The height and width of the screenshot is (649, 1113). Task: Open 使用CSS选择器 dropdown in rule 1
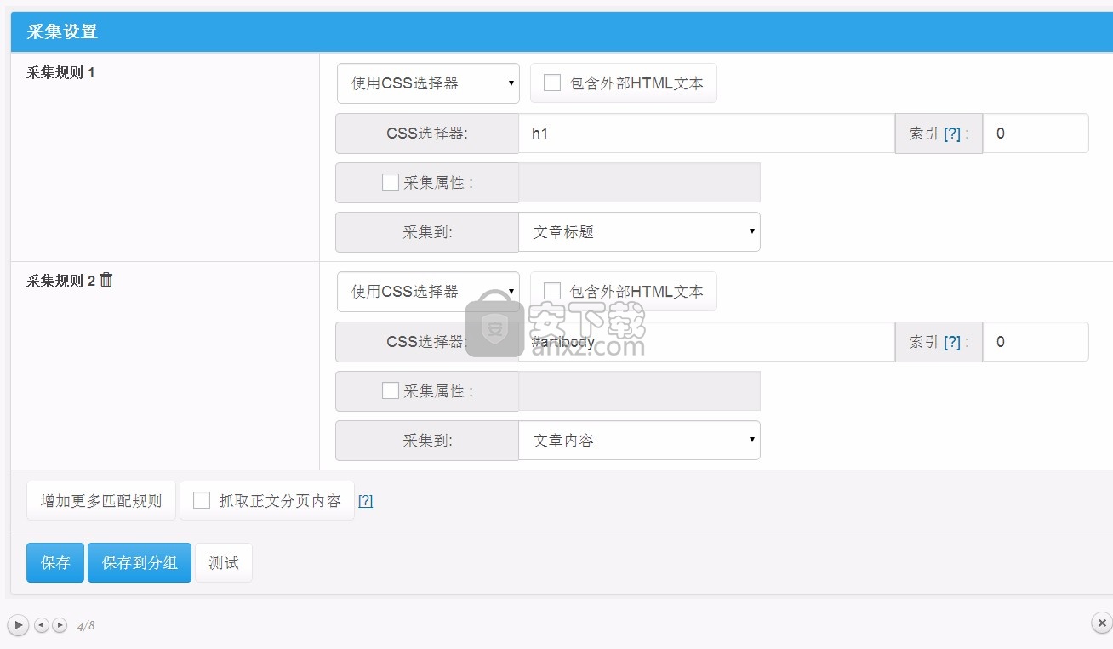pos(428,83)
